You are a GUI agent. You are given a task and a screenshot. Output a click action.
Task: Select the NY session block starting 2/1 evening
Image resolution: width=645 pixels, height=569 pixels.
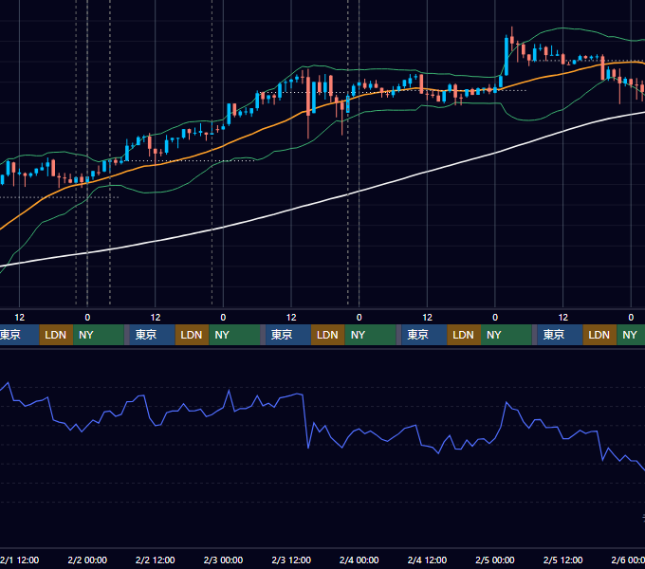pos(99,335)
